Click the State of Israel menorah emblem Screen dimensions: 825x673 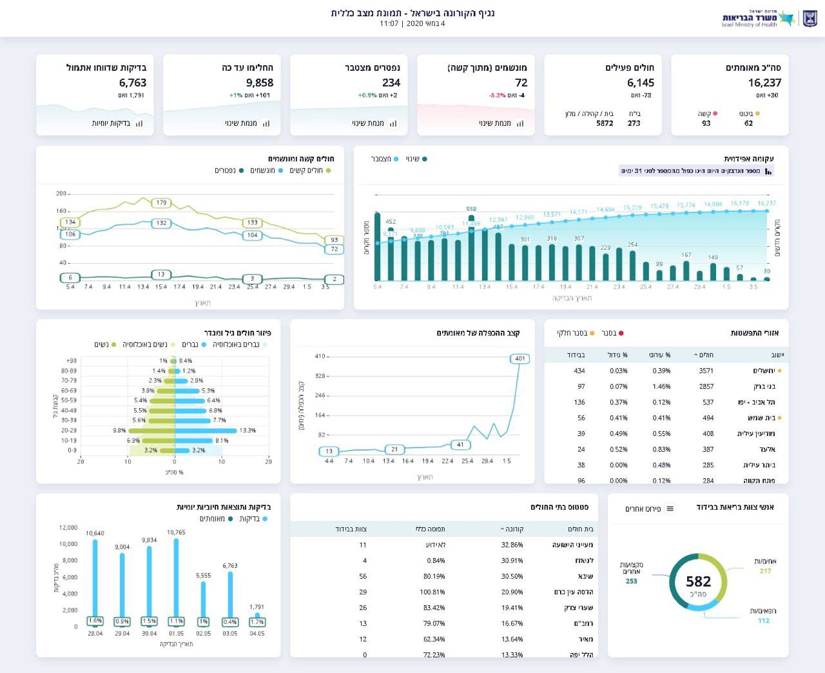click(810, 19)
